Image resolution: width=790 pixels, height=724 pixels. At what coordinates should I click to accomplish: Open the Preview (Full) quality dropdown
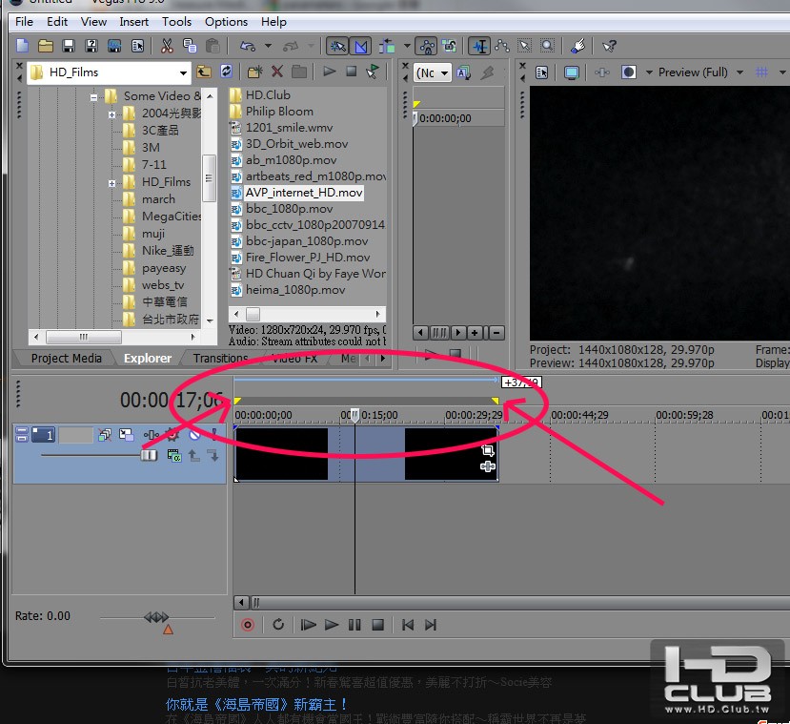[740, 72]
